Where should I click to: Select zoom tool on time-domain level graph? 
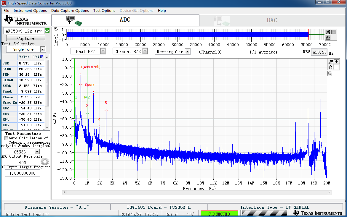[x=328, y=32]
